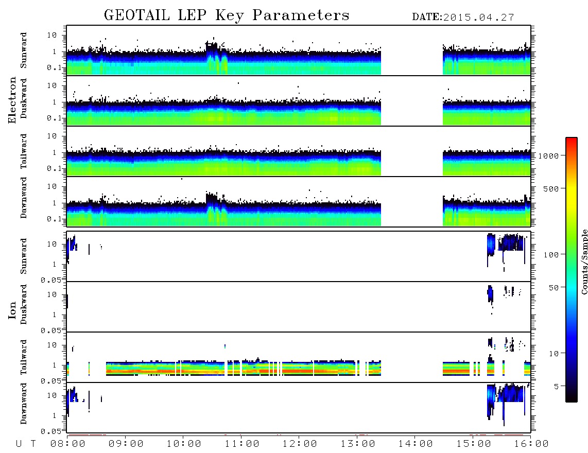Image resolution: width=588 pixels, height=453 pixels.
Task: Click the 11:00 time tick label
Action: (241, 444)
